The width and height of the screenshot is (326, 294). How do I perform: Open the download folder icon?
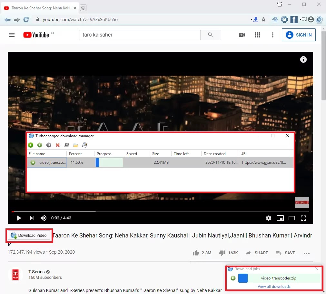76,145
